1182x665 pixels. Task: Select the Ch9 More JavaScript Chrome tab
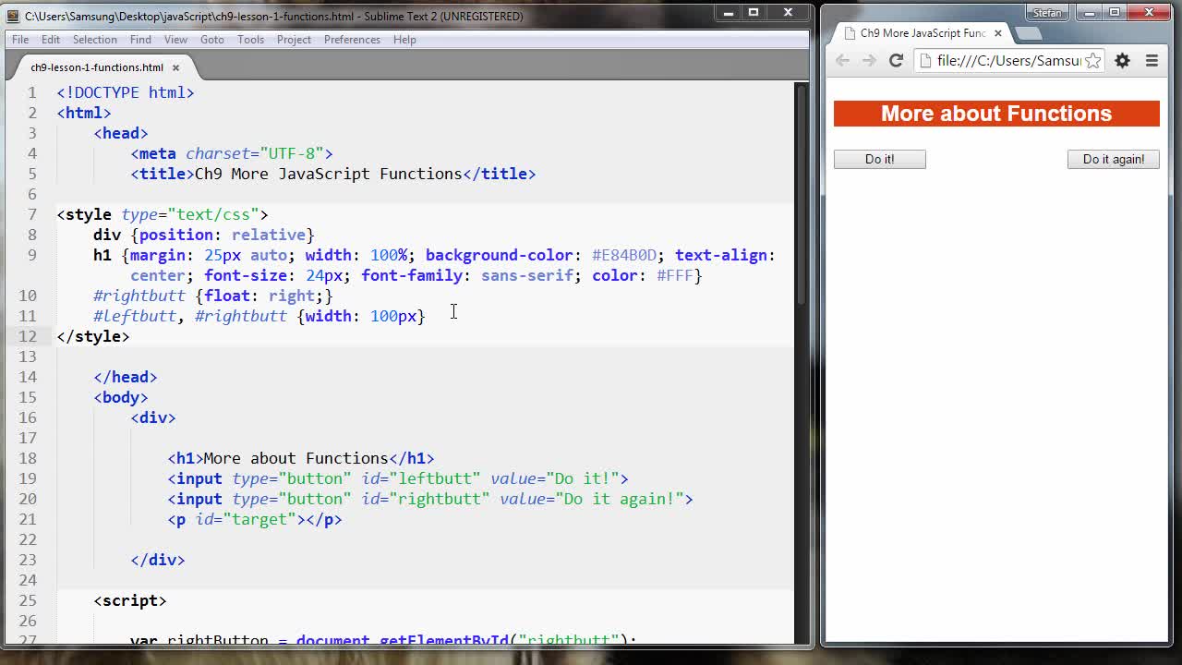(923, 33)
